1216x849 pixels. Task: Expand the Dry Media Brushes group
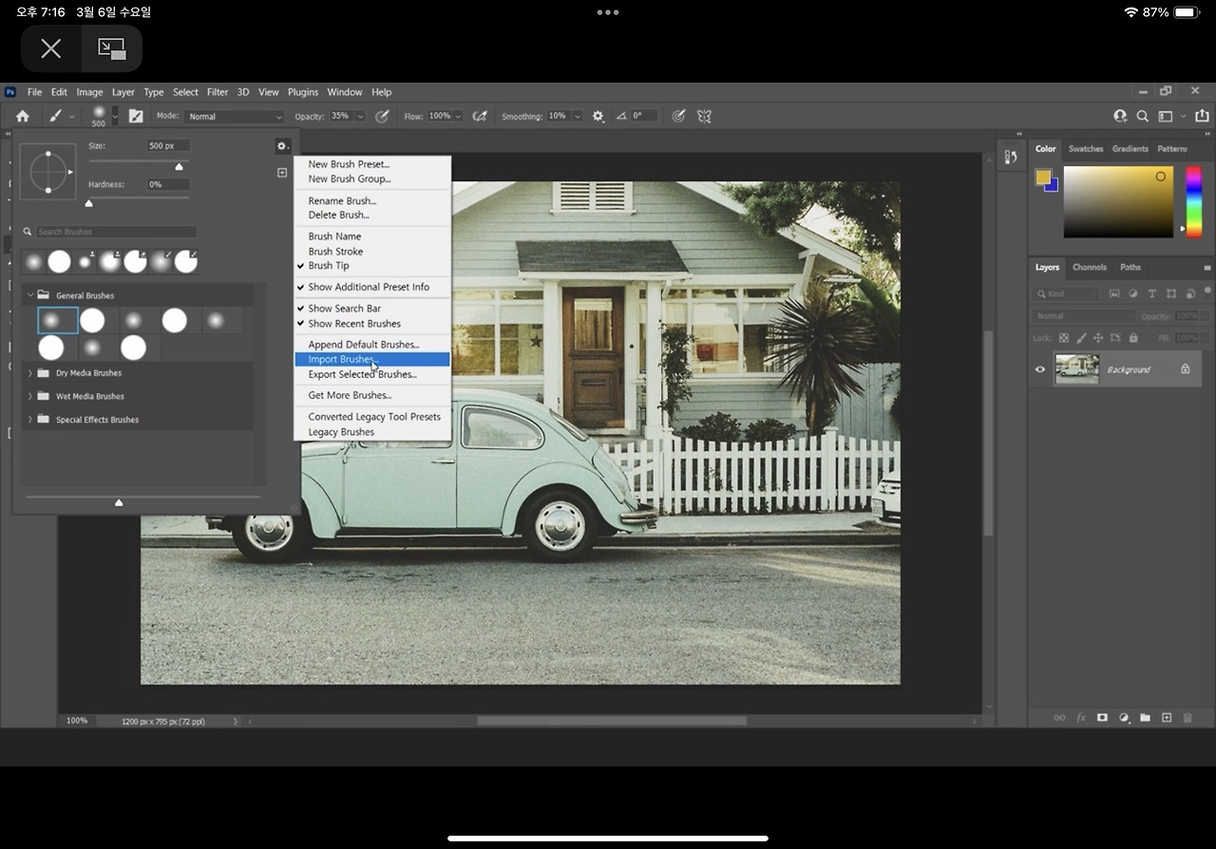[x=30, y=373]
